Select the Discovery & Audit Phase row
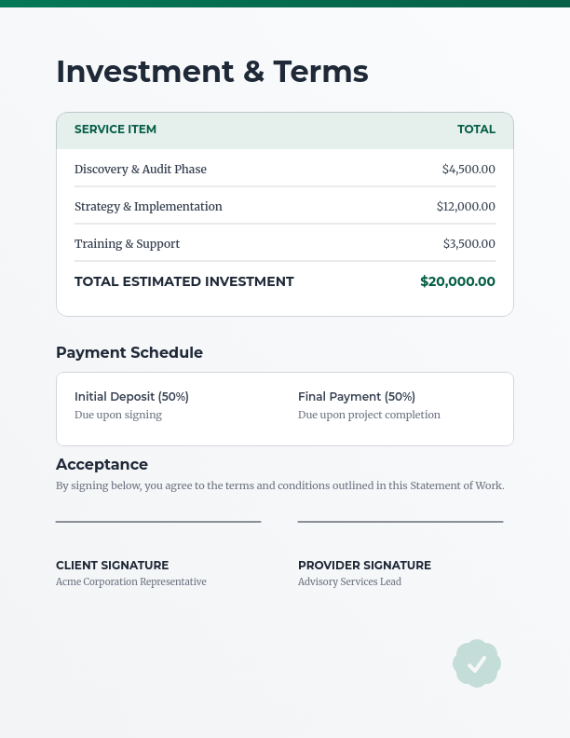This screenshot has width=570, height=738. (x=141, y=170)
